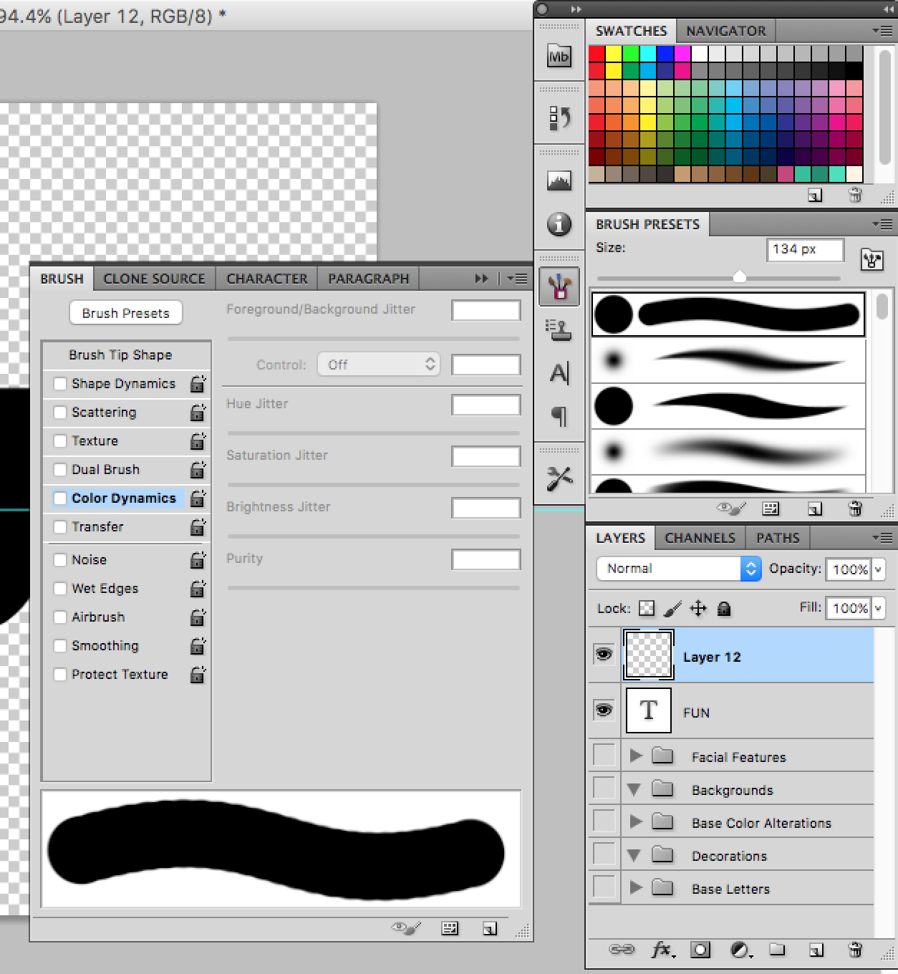The width and height of the screenshot is (898, 974).
Task: Show the Facial Features group visibility box
Action: [604, 755]
